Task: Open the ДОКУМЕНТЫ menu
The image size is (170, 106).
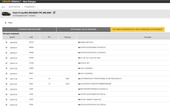Action: click(x=14, y=7)
